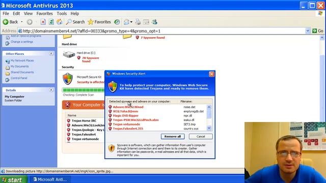Open the Favorites star toolbar button

tap(99, 22)
